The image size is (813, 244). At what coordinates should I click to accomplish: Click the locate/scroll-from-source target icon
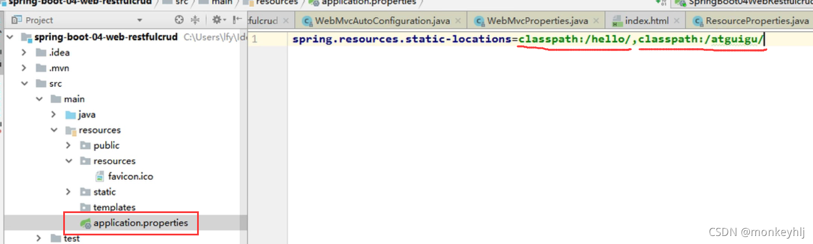click(x=179, y=20)
